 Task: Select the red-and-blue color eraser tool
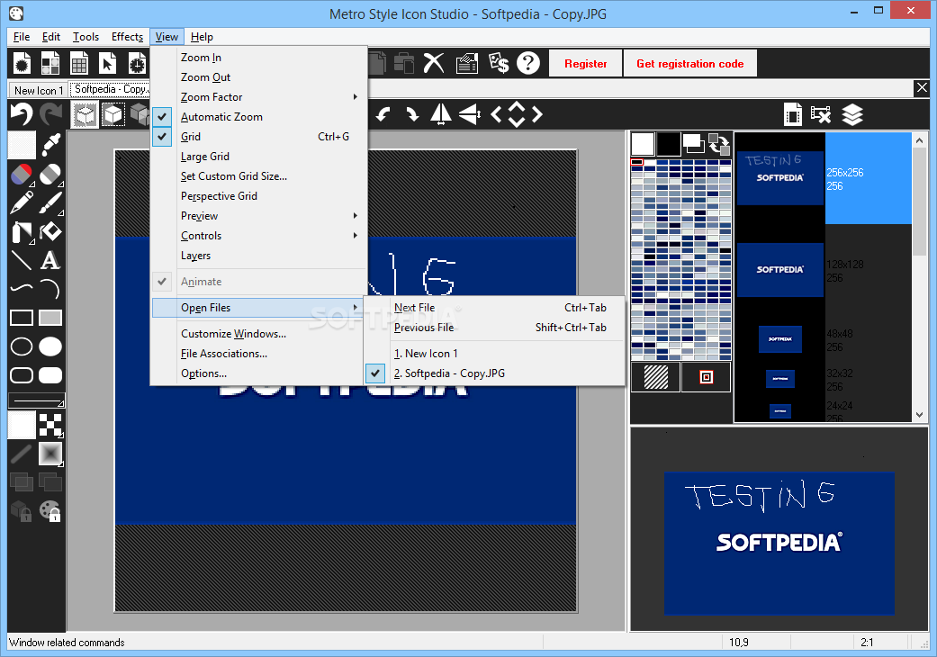coord(22,175)
